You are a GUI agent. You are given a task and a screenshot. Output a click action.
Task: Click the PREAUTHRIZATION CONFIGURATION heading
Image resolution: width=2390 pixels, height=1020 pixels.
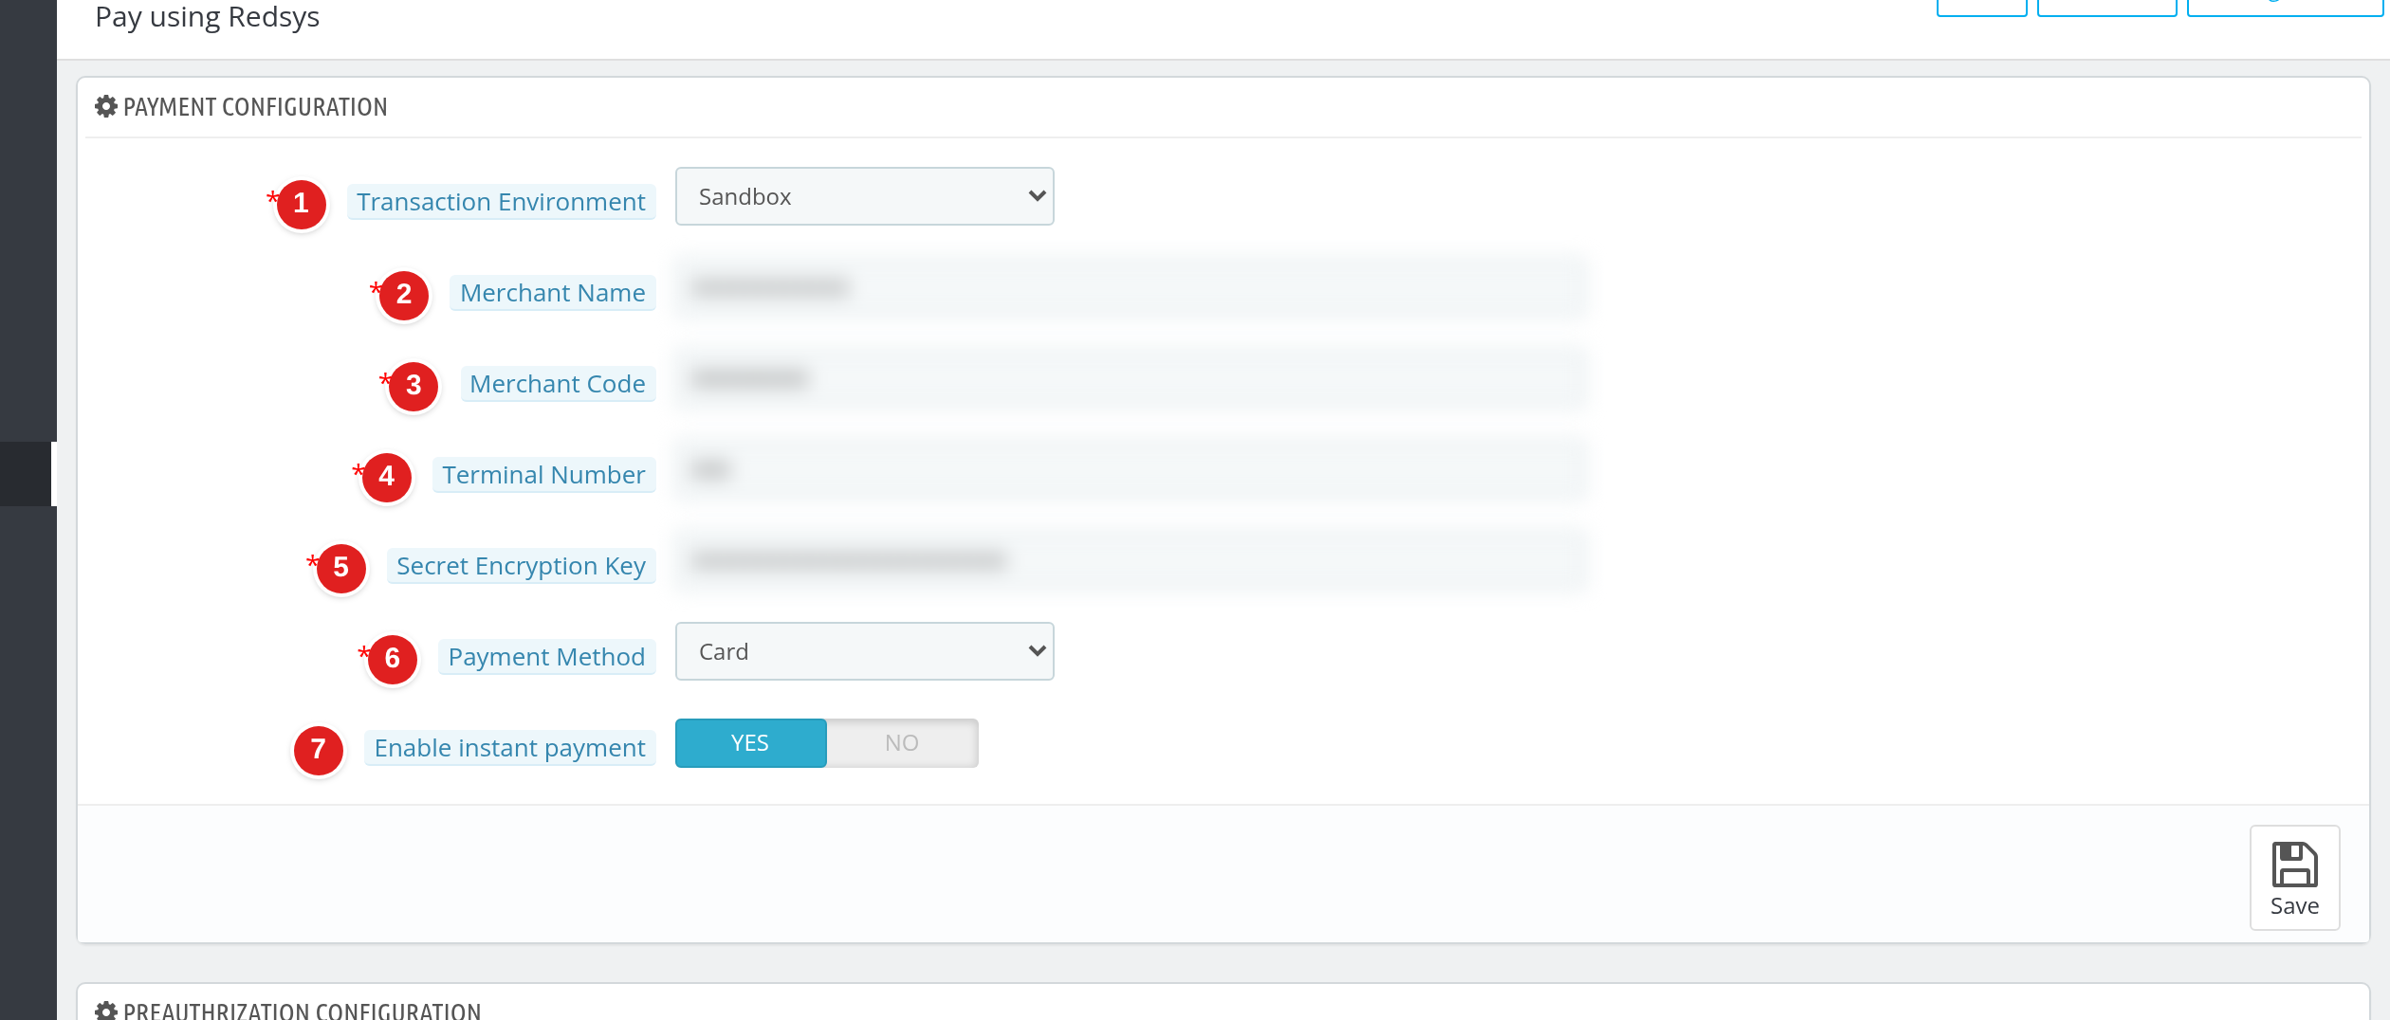(302, 1011)
